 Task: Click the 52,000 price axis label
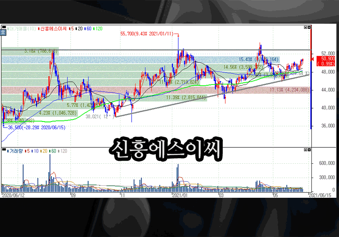click(328, 53)
